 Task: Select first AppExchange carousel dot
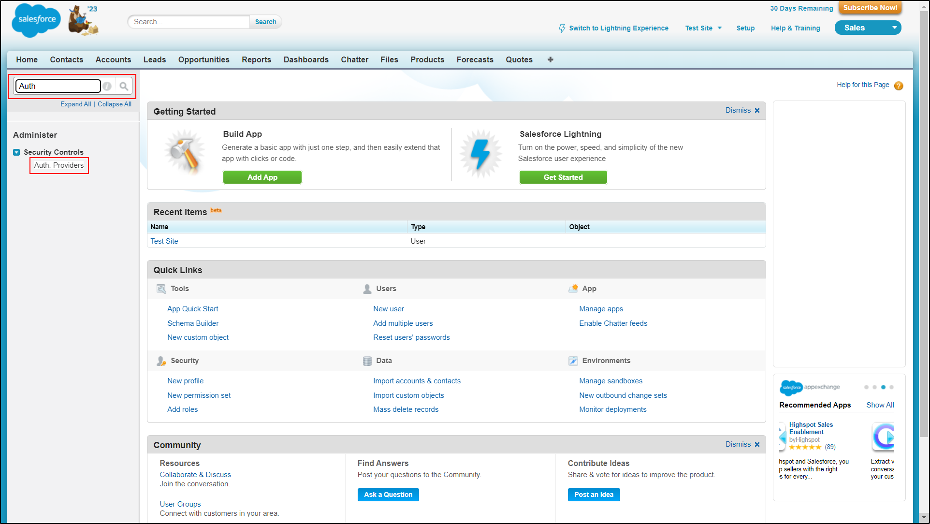click(x=866, y=387)
